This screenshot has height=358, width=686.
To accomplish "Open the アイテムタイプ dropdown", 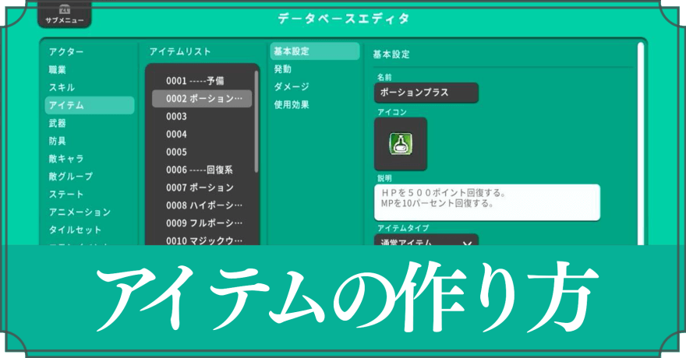I will 426,240.
